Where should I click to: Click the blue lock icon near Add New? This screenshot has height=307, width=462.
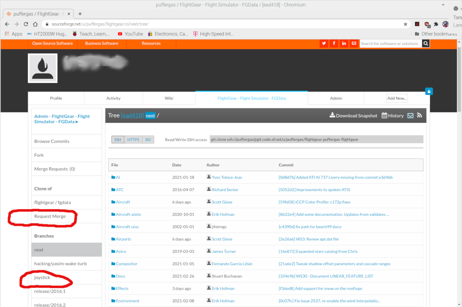429,92
